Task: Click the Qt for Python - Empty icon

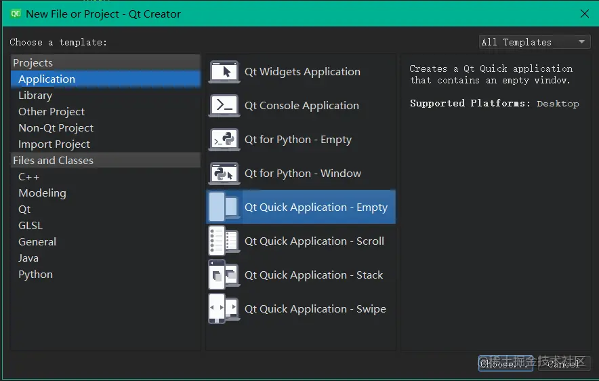Action: click(x=224, y=140)
